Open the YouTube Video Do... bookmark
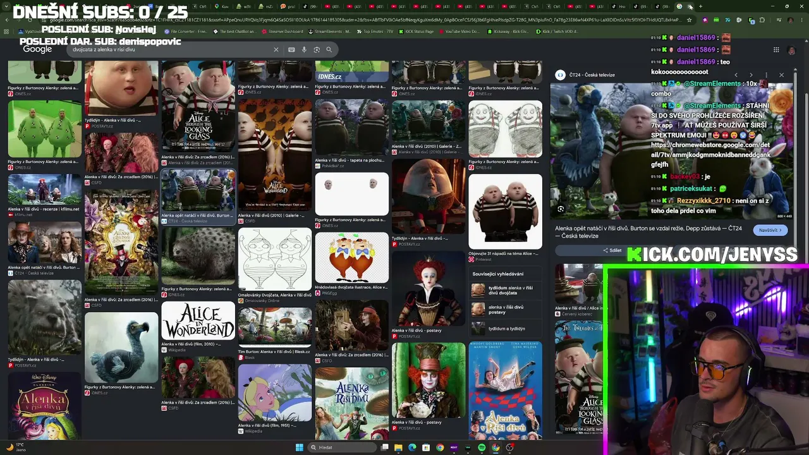Viewport: 809px width, 455px height. click(459, 32)
